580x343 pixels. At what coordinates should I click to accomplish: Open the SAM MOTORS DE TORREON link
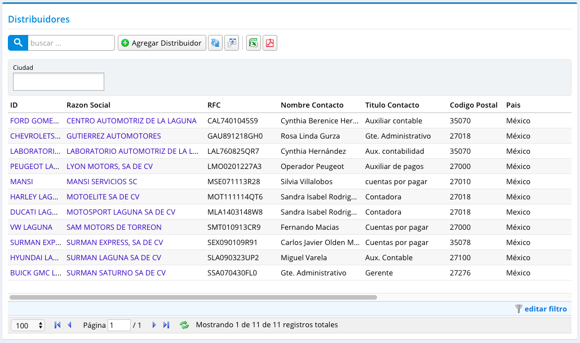click(x=114, y=227)
